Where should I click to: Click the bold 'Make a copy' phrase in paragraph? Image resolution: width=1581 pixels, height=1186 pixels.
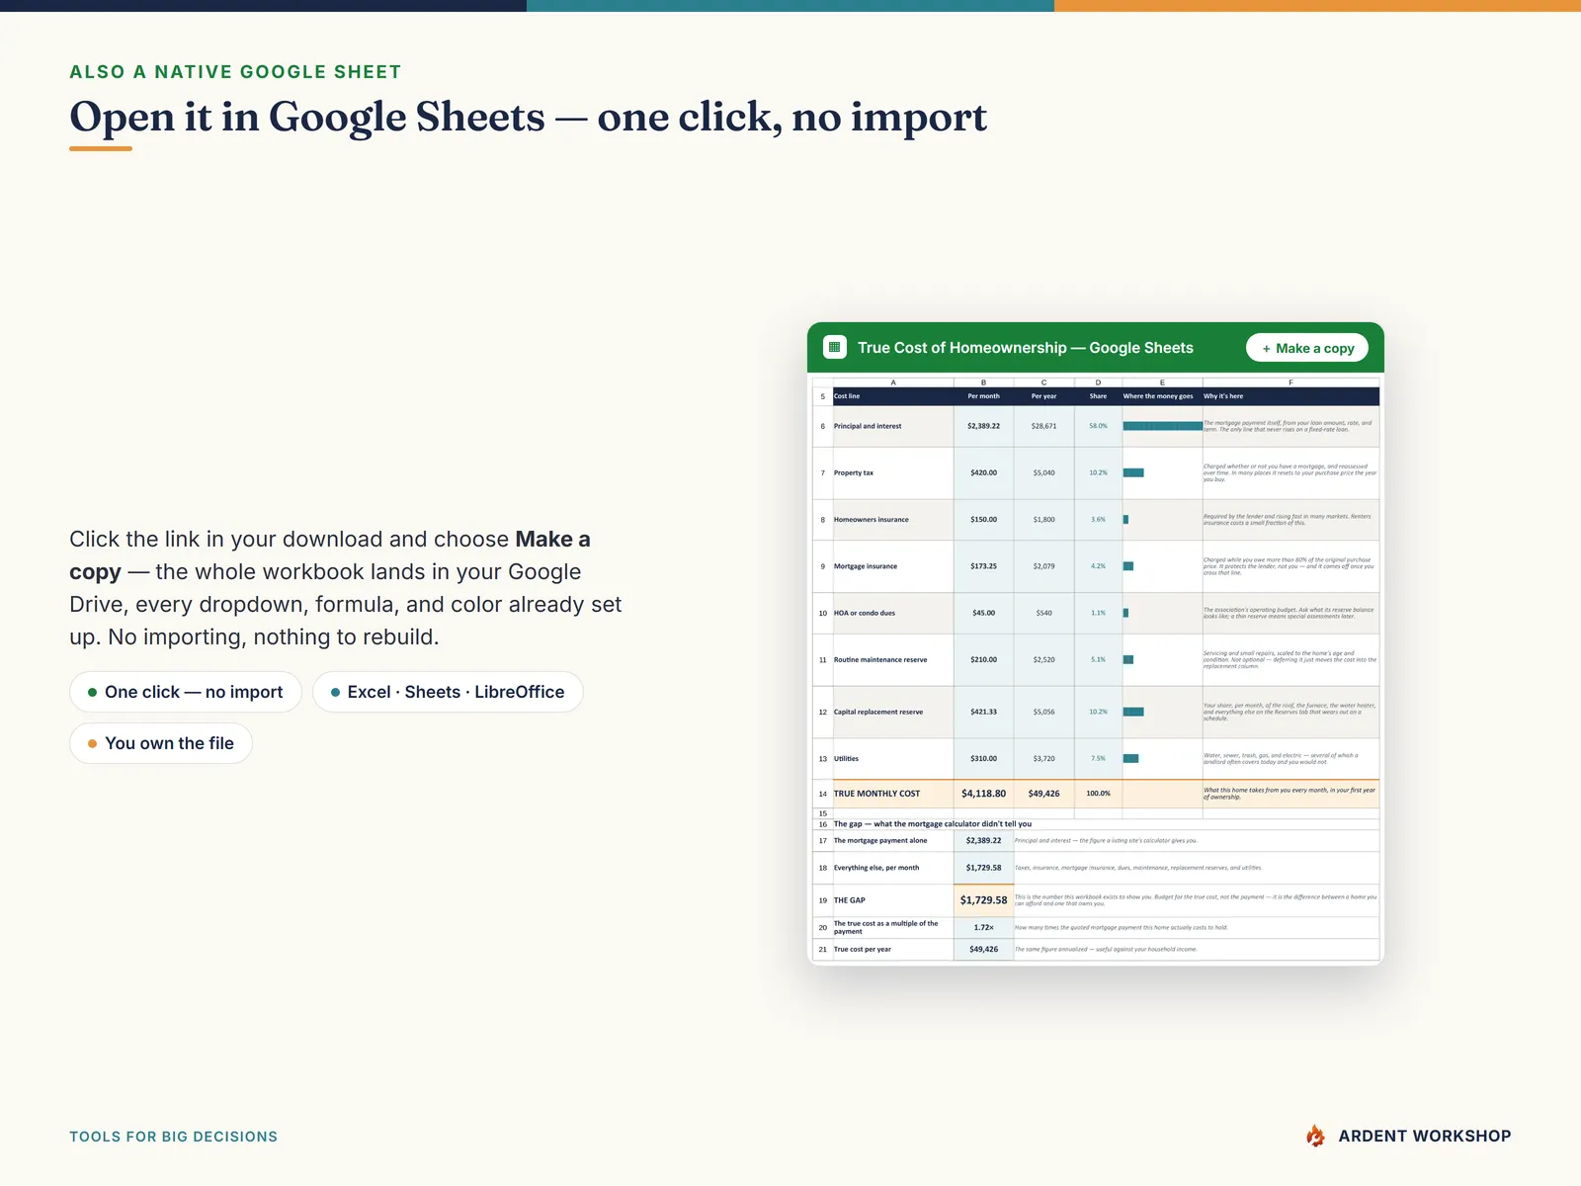pos(330,555)
